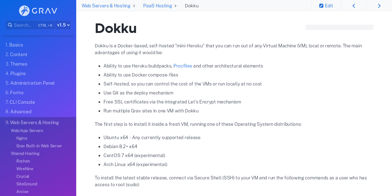Viewport: 392px width, 196px height.
Task: Expand the Web/App Servers section
Action: tap(27, 130)
